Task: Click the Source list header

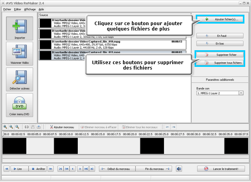Action: pyautogui.click(x=114, y=15)
